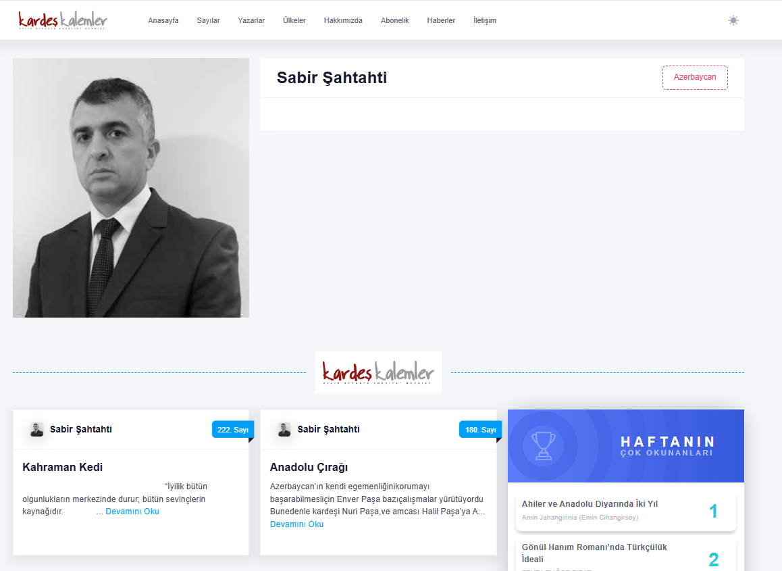Open the Ülkeler navigation item
The image size is (782, 571).
click(x=294, y=20)
